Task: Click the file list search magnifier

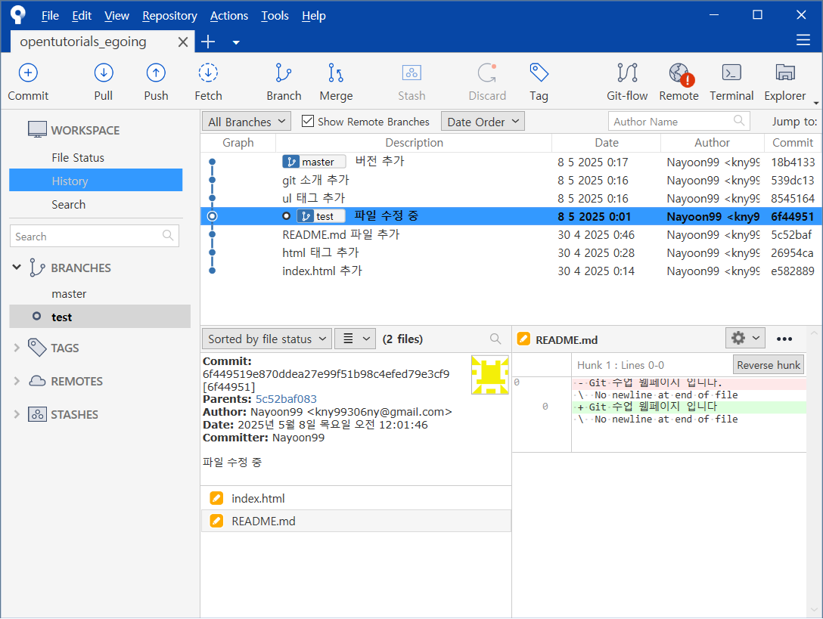Action: 495,339
